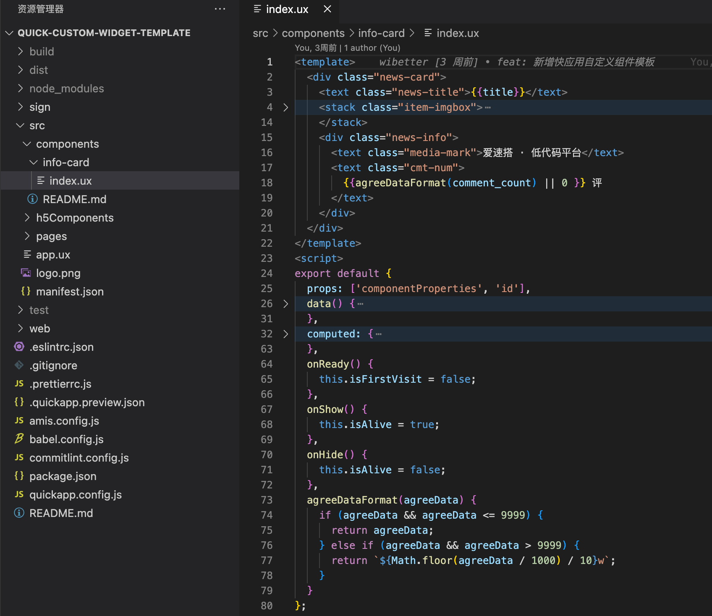Click the author CodeLens above line 1
The width and height of the screenshot is (712, 616).
pyautogui.click(x=348, y=48)
